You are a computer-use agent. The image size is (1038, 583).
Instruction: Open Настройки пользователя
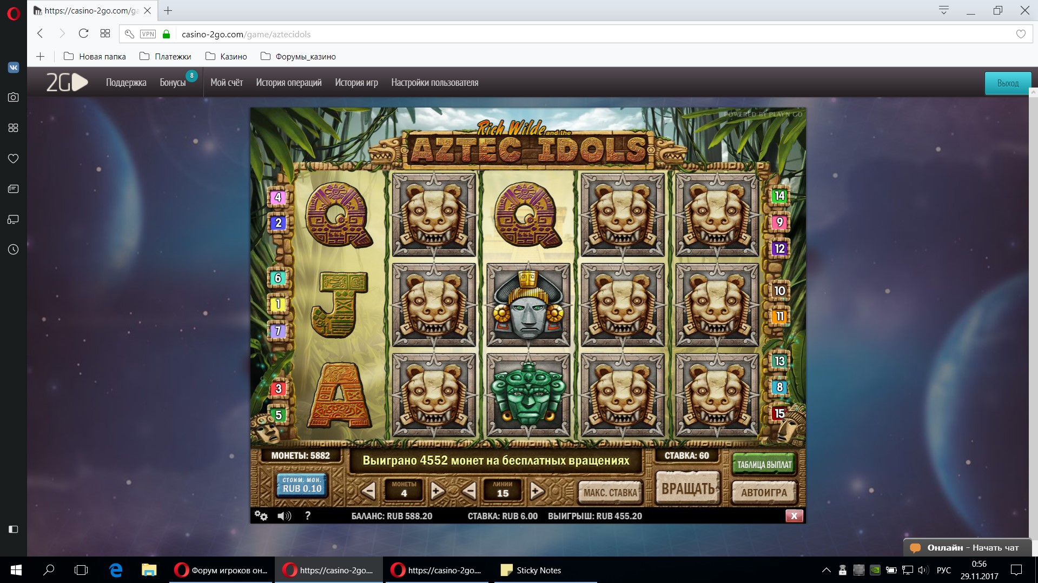435,83
